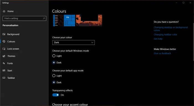Select Light for default Windows mode
Viewport: 194px width, 106px height.
[x=54, y=56]
